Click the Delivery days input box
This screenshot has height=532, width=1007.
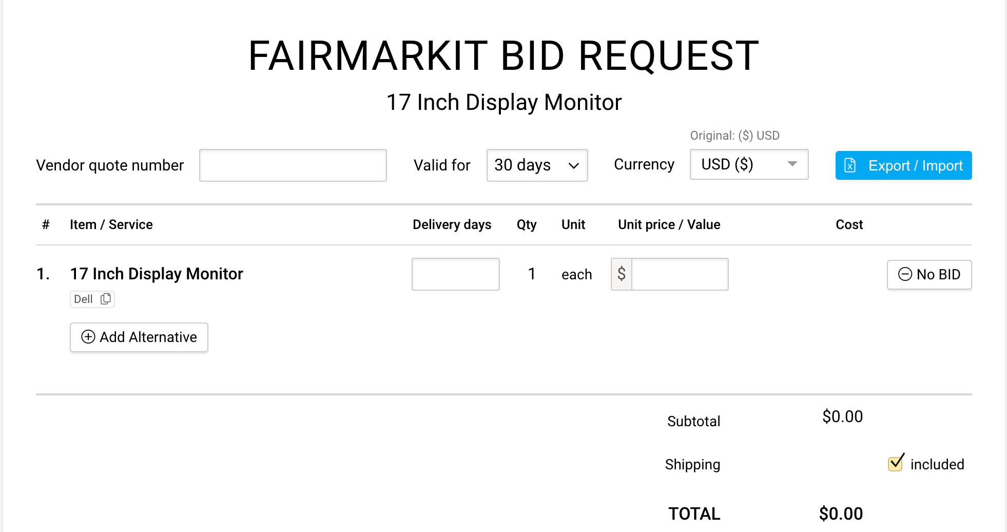click(x=455, y=274)
